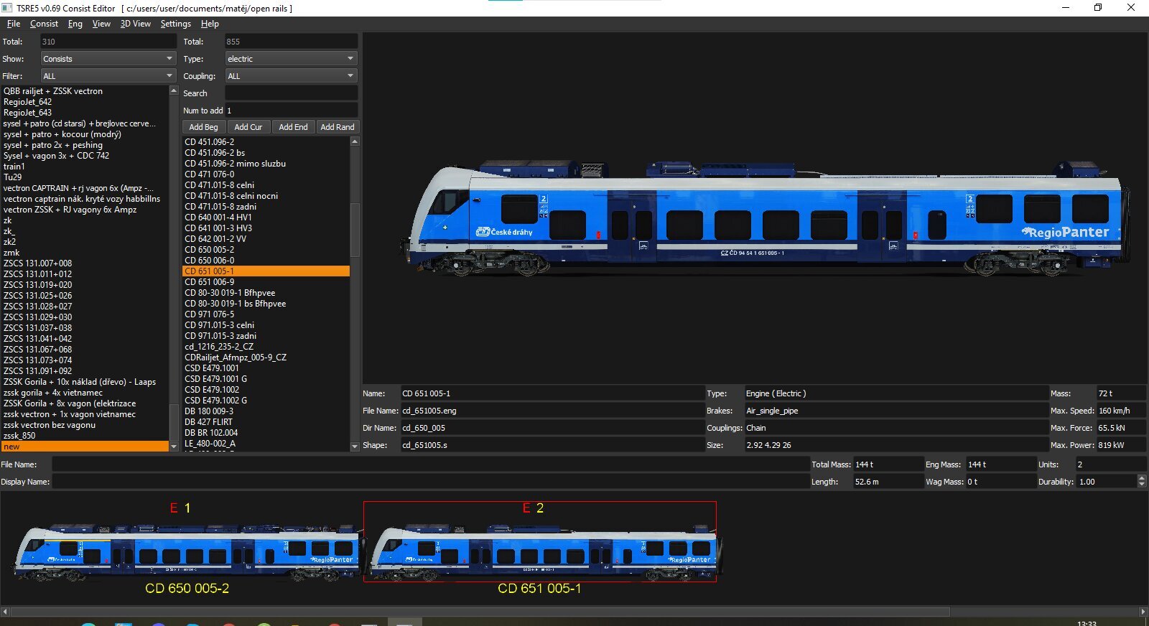Select consist 'ZSCS 131.091+092'
The height and width of the screenshot is (626, 1149).
pyautogui.click(x=85, y=371)
